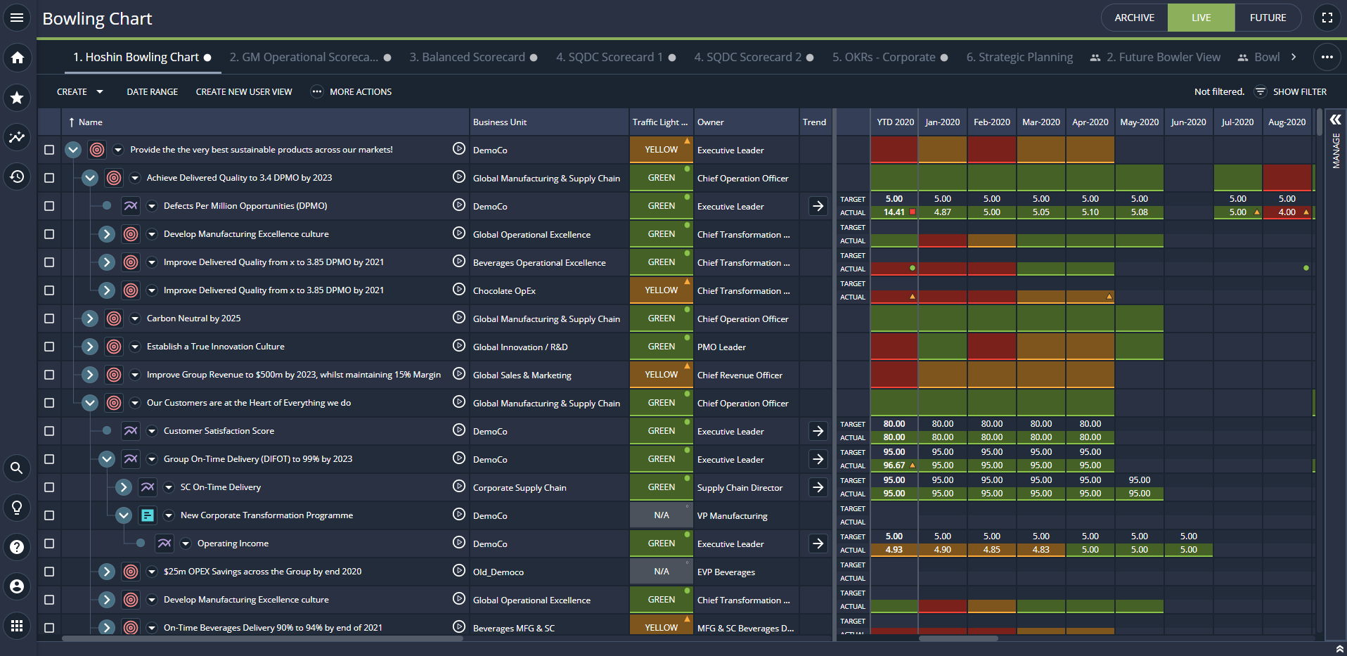Go to Home from the sidebar

point(17,58)
